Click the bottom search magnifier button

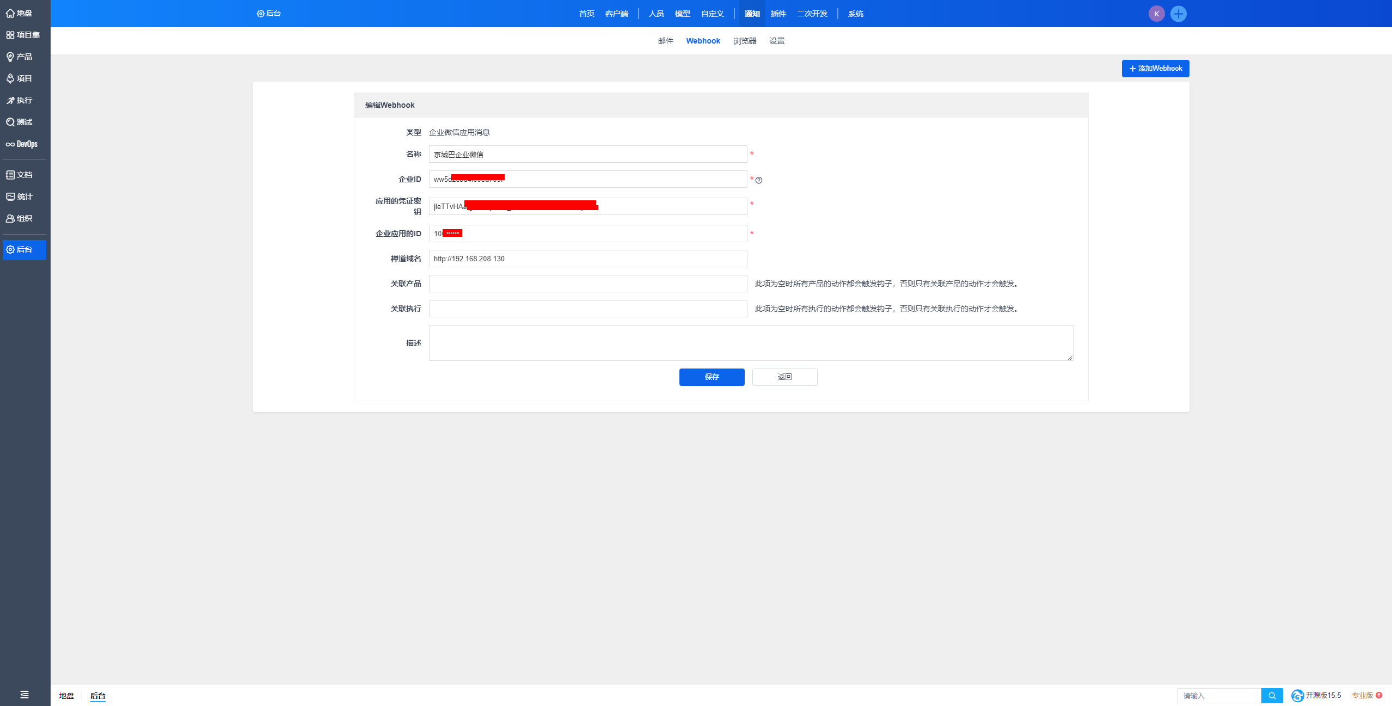1272,696
